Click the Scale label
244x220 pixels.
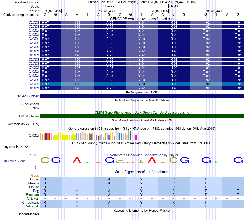35,6
